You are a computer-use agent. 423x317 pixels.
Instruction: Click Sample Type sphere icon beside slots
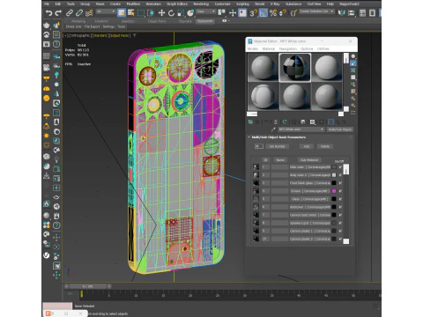(353, 56)
